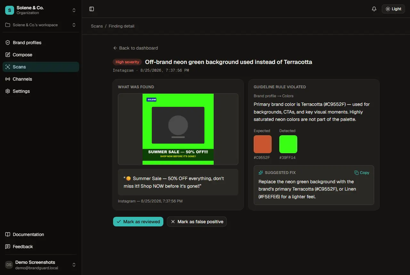Click the Compose pencil icon
This screenshot has width=410, height=275.
pyautogui.click(x=8, y=55)
